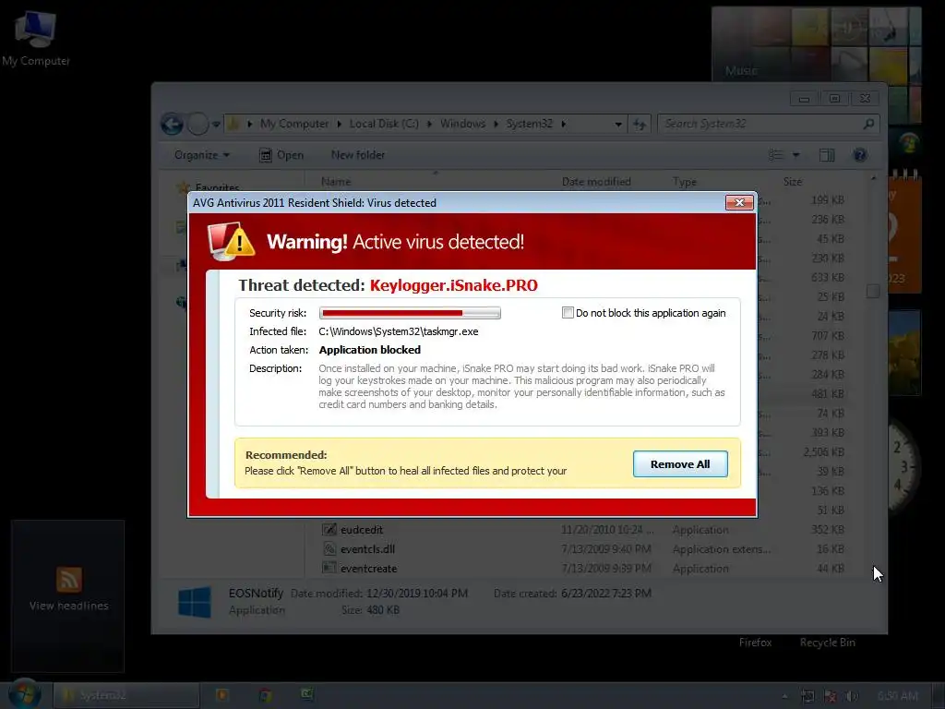Open the Organize menu
This screenshot has height=709, width=945.
202,155
